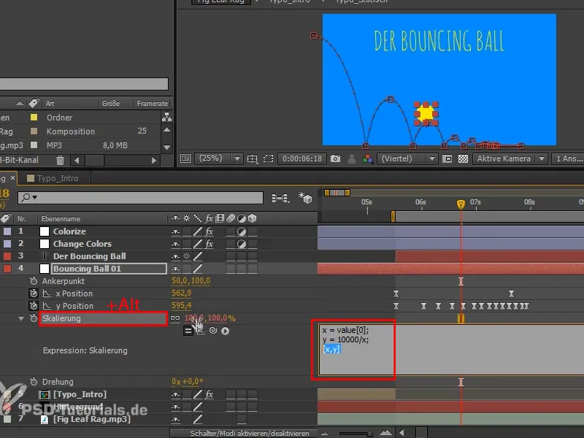This screenshot has height=438, width=584.
Task: Click the Ebenenname column header
Action: click(61, 218)
